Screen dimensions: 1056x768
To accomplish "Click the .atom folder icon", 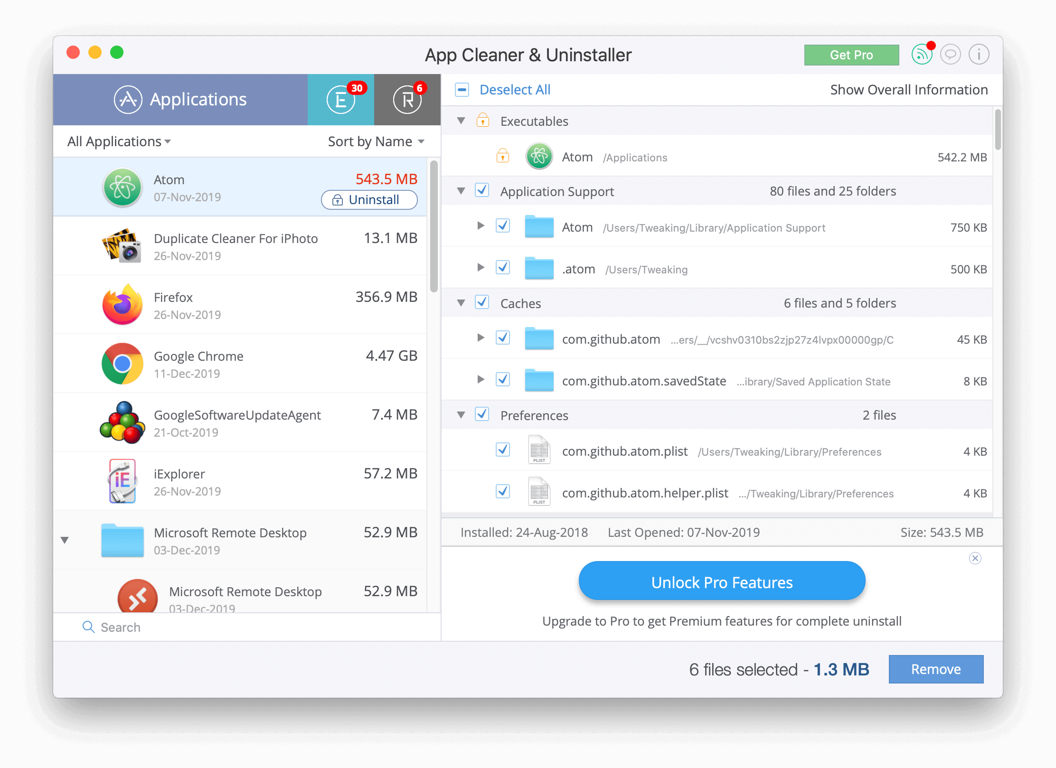I will [x=539, y=268].
